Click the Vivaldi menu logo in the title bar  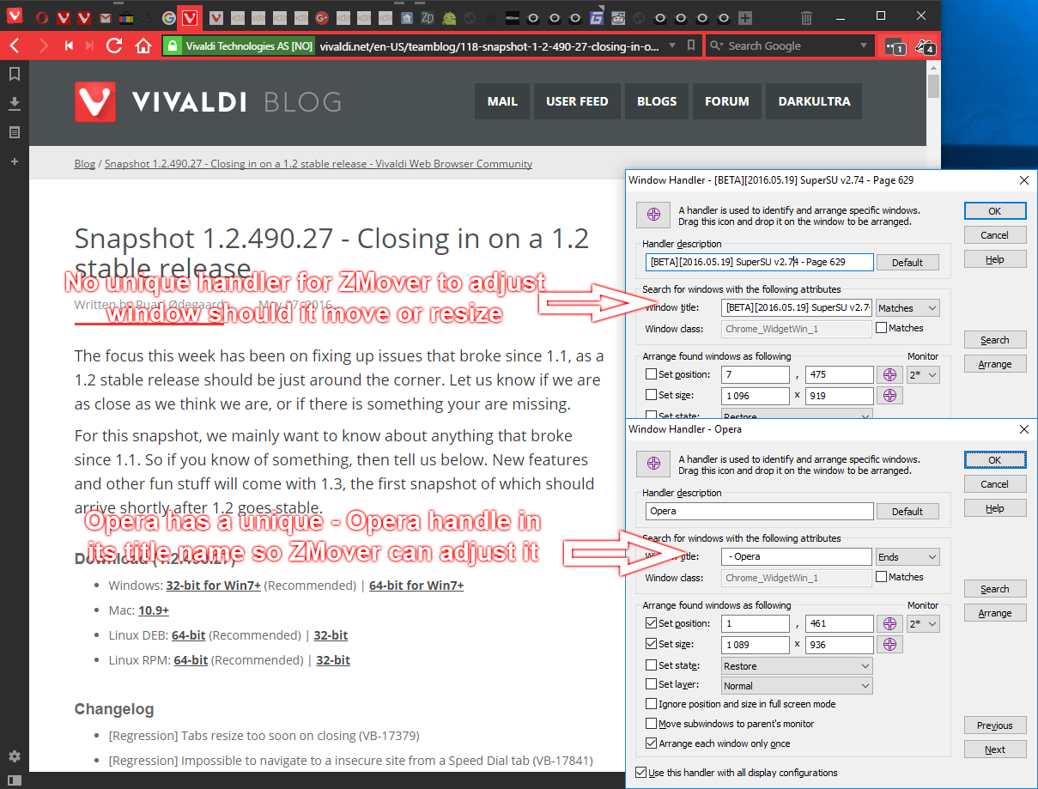pos(15,16)
